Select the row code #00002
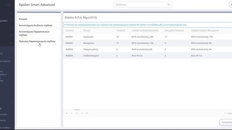The width and height of the screenshot is (232, 130). pyautogui.click(x=69, y=43)
